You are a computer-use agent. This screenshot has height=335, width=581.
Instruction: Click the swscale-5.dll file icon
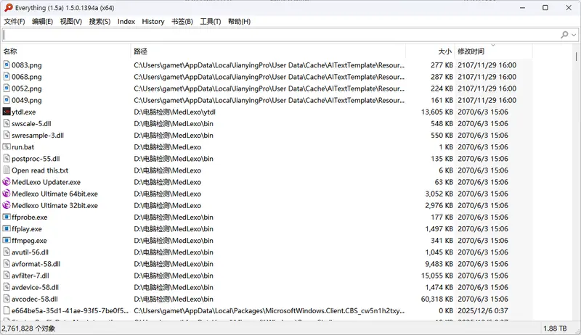click(x=7, y=123)
